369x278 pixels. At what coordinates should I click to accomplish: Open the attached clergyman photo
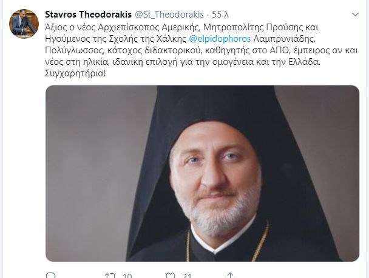[x=202, y=173]
